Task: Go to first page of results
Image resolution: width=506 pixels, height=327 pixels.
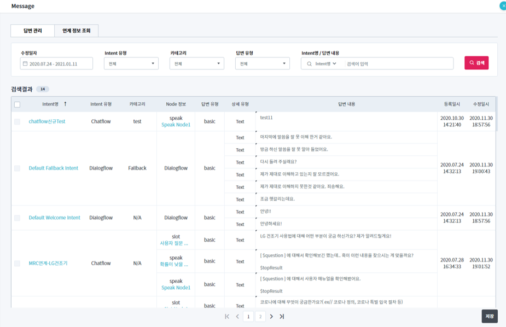Action: tap(227, 317)
